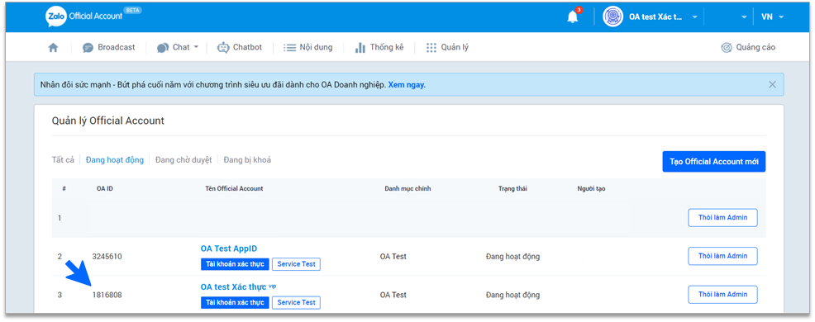Follow the Xem ngay link
This screenshot has width=815, height=322.
coord(407,84)
